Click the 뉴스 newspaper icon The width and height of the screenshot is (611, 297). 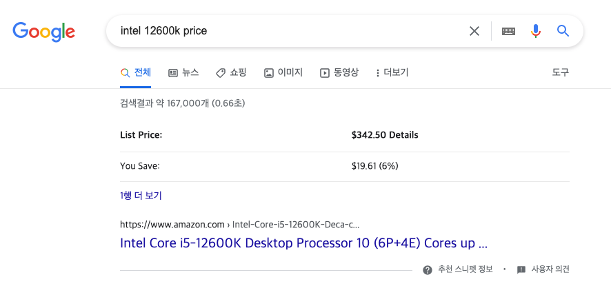pyautogui.click(x=173, y=73)
